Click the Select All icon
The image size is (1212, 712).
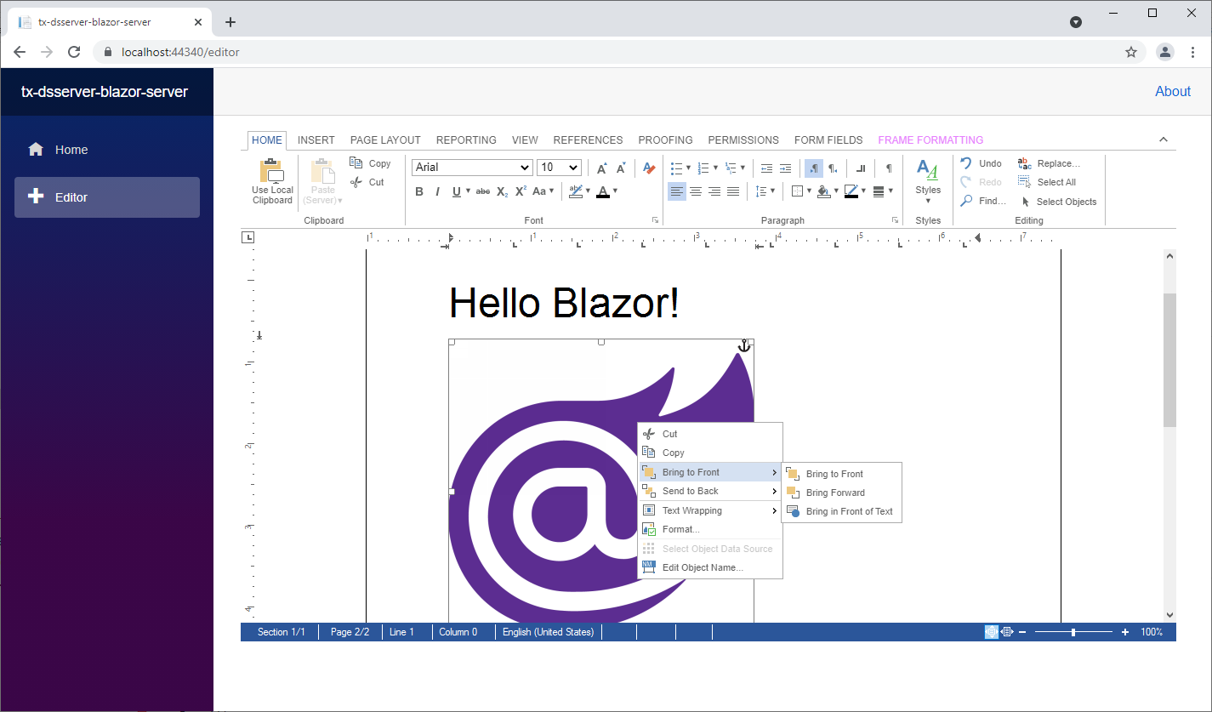pos(1025,182)
